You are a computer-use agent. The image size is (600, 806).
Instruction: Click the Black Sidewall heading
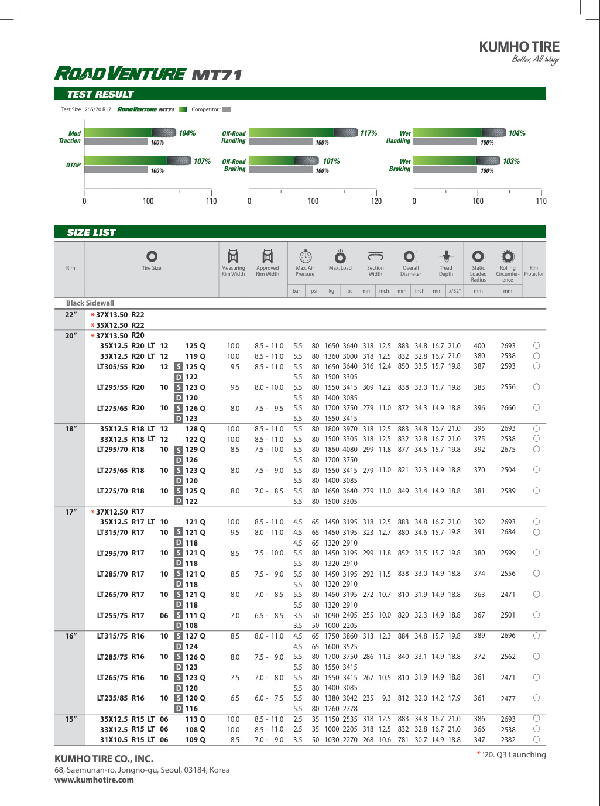[x=90, y=303]
